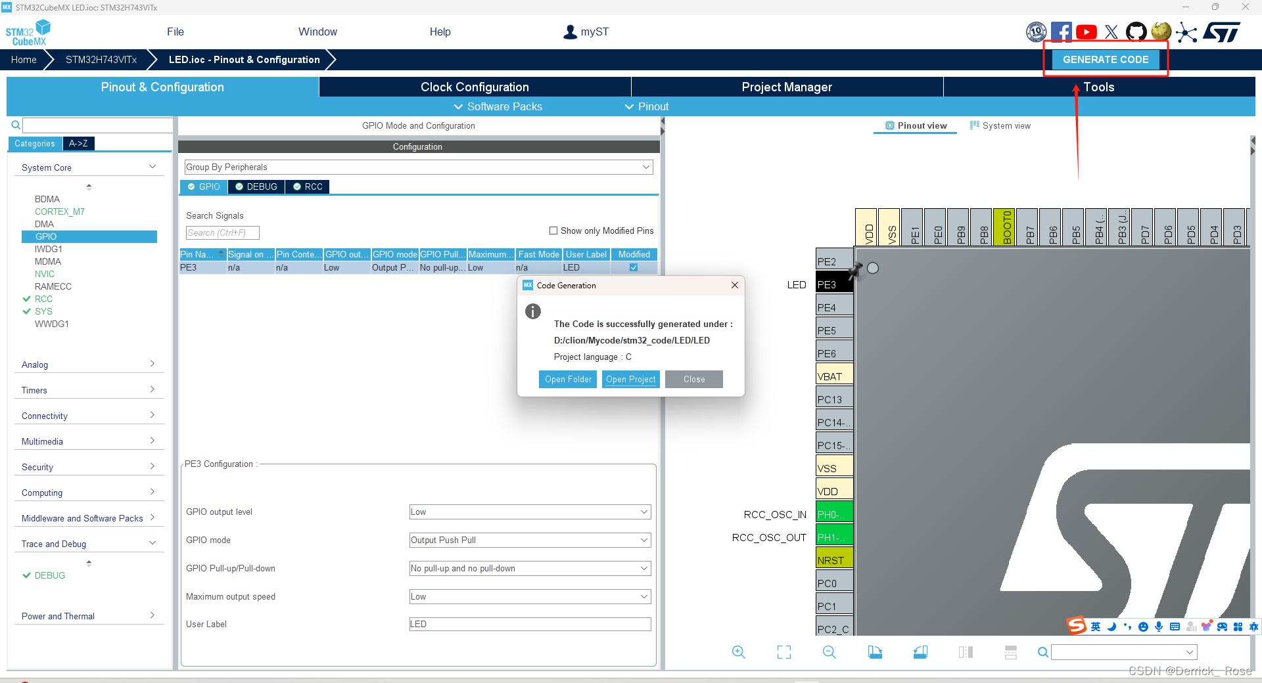
Task: Open the GitHub icon in header
Action: [1136, 32]
